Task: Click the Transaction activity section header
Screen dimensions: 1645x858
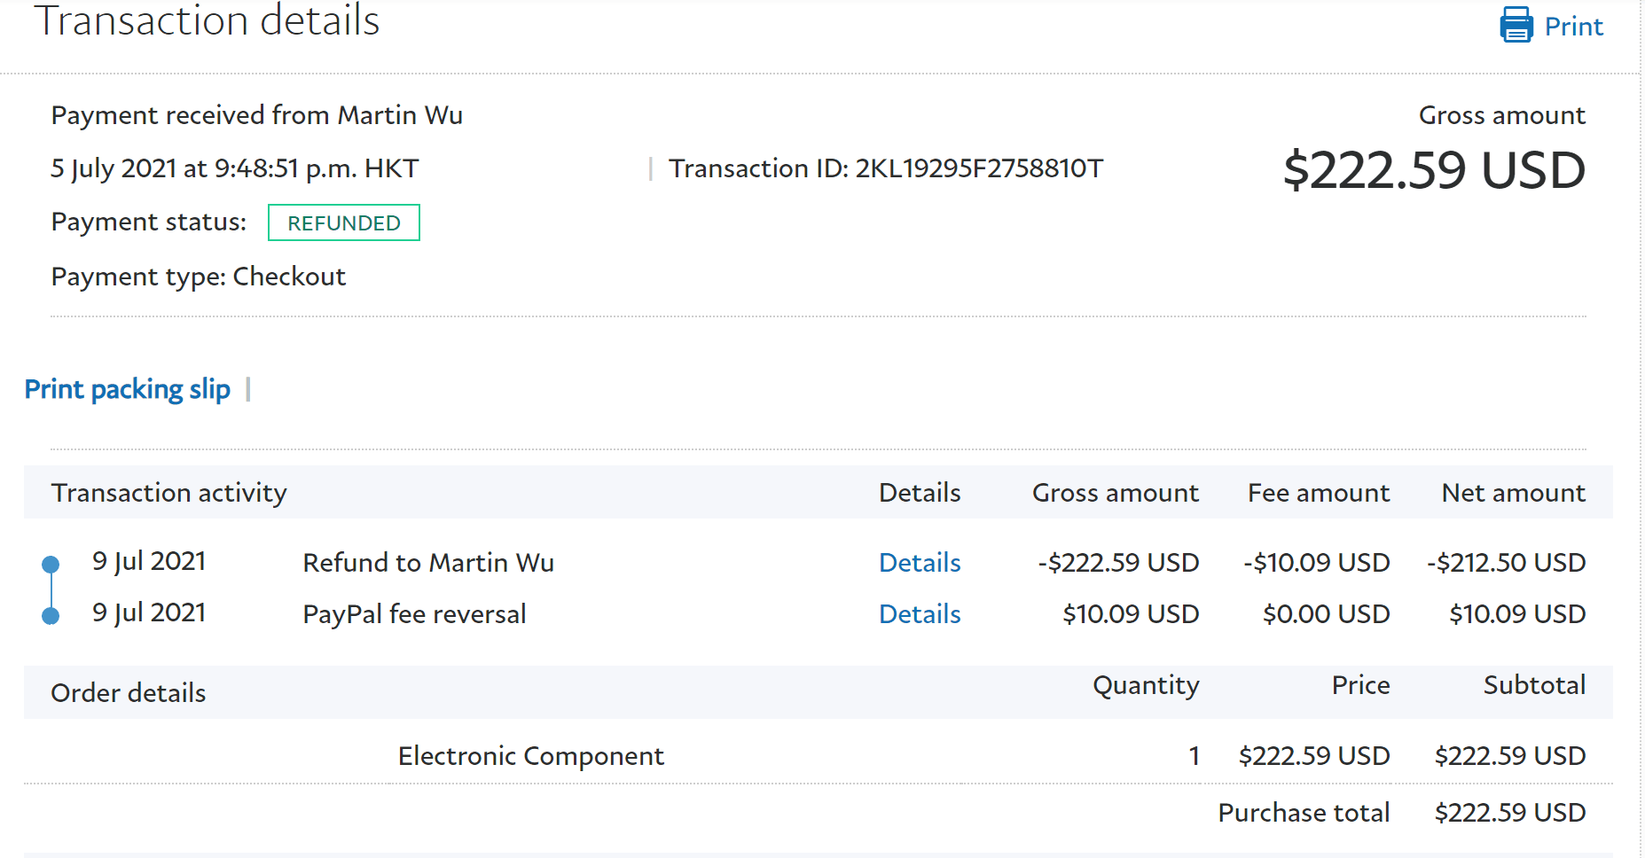Action: pyautogui.click(x=169, y=493)
